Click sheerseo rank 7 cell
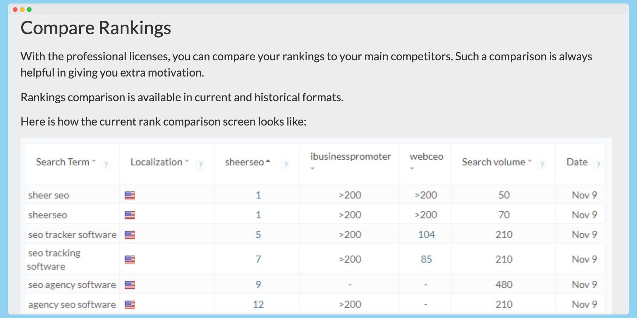The height and width of the screenshot is (318, 637). [258, 259]
